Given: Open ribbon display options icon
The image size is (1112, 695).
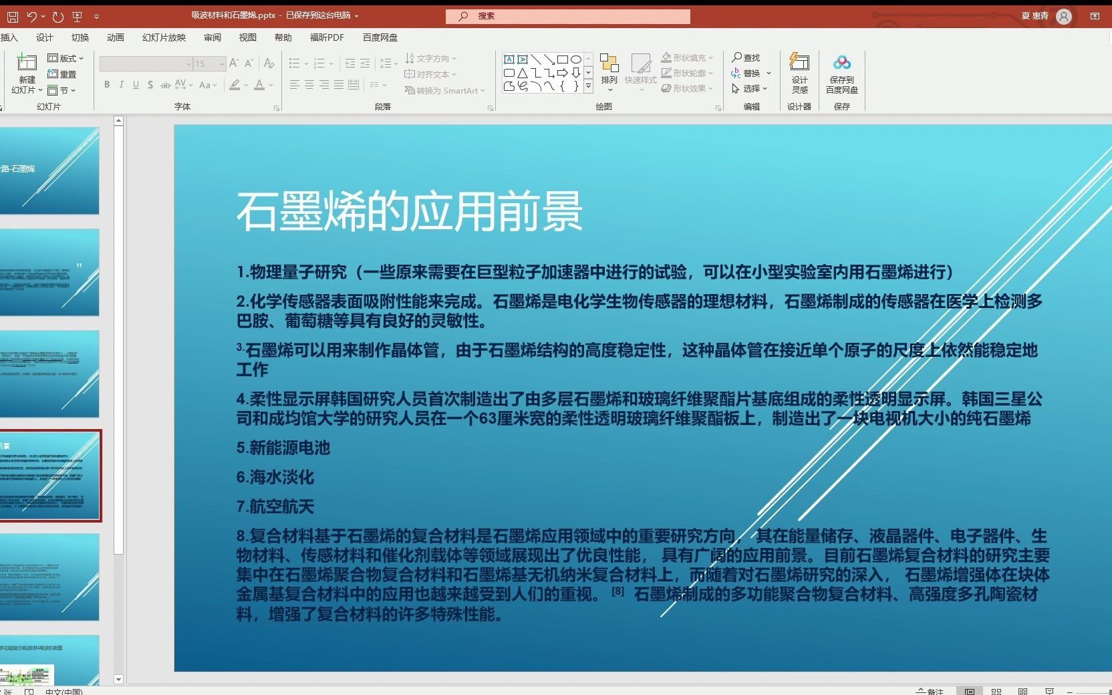Looking at the screenshot, I should click(x=1095, y=16).
